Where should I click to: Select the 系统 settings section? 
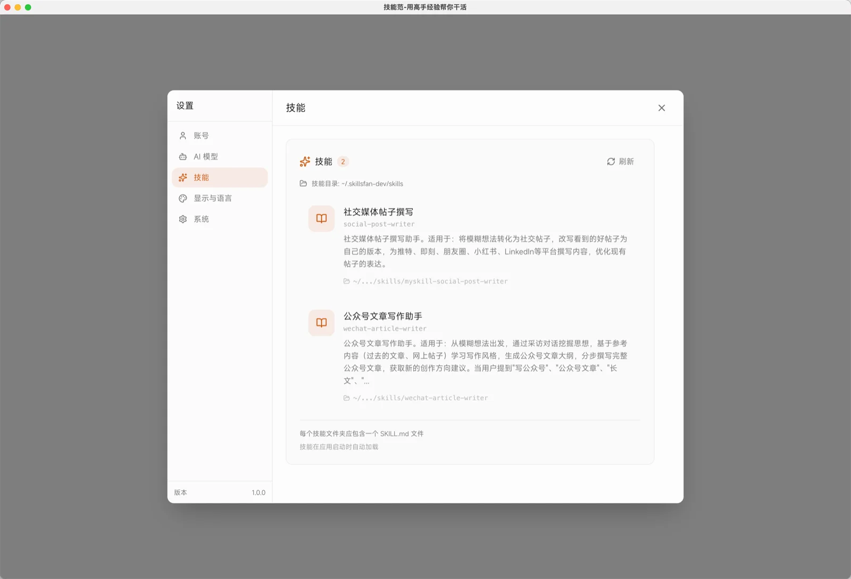click(202, 219)
